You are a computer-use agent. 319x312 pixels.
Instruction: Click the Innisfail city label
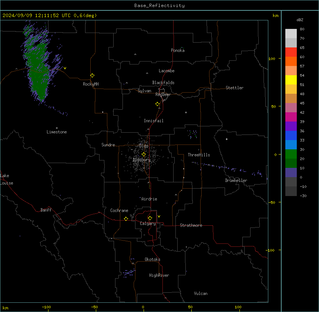[154, 121]
